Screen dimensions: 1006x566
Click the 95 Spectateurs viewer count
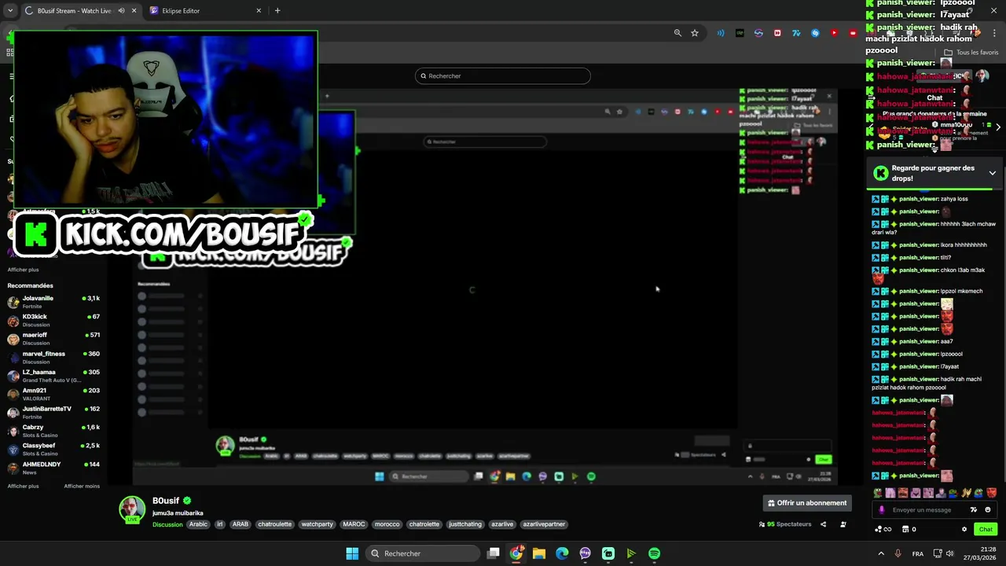coord(786,524)
